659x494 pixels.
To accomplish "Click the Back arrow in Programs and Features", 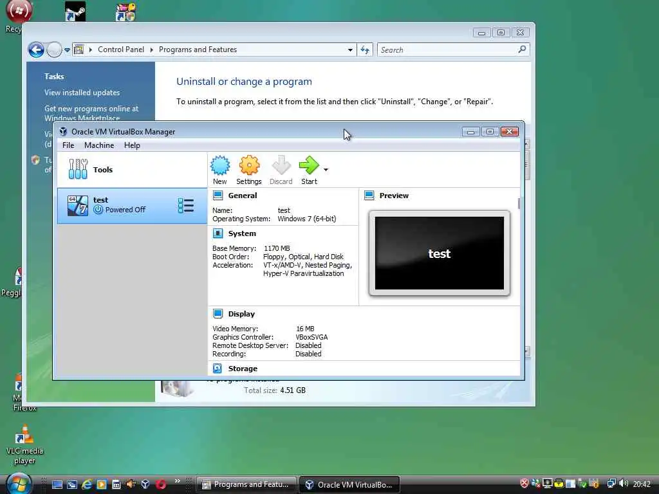I will point(37,50).
